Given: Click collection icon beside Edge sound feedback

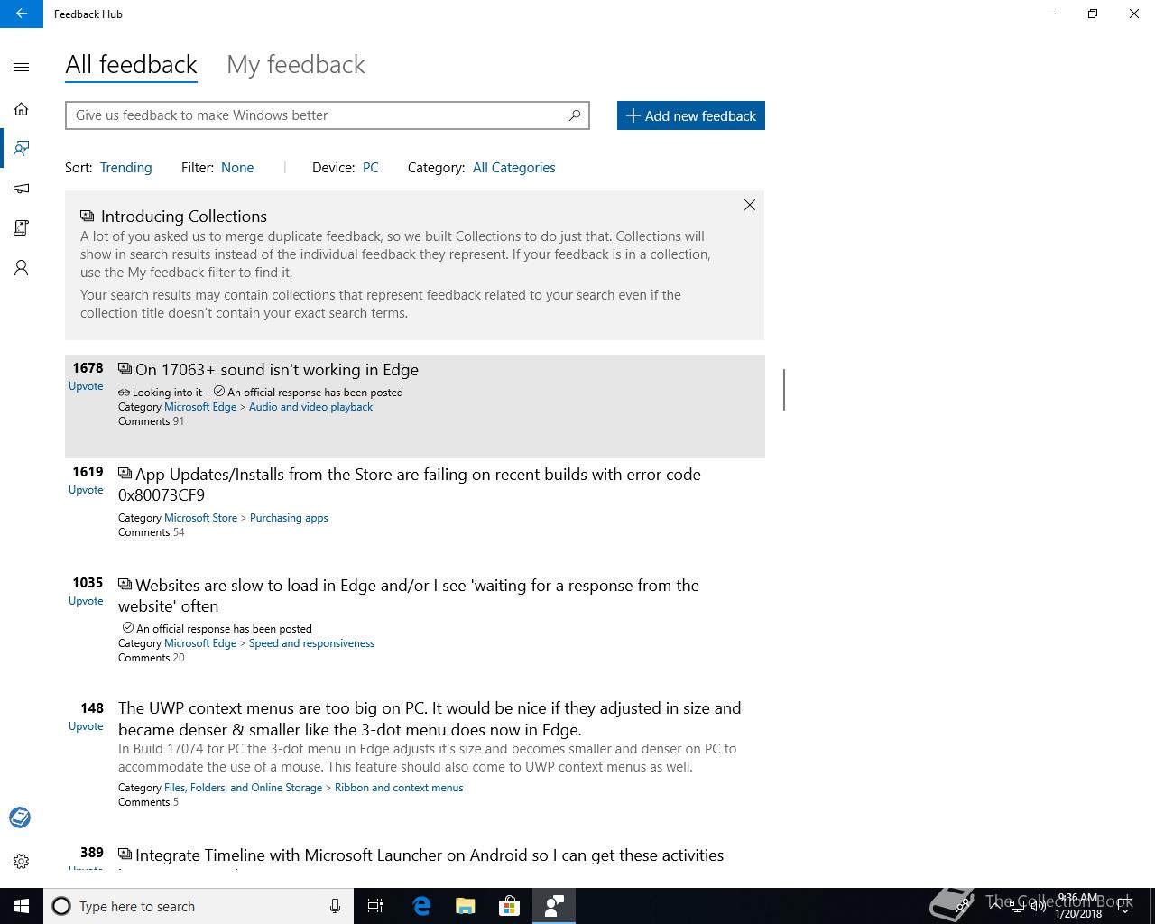Looking at the screenshot, I should tap(125, 369).
